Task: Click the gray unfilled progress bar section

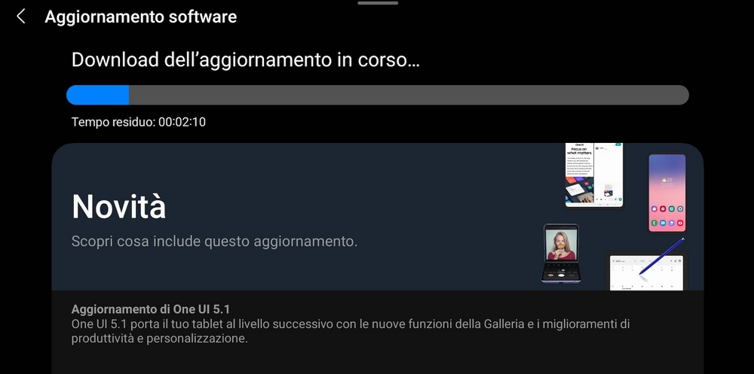Action: click(x=409, y=95)
